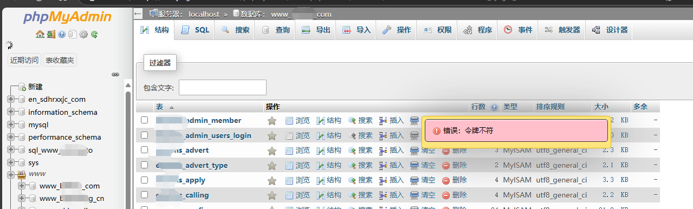This screenshot has height=209, width=693.
Task: Click 插入 link in s_apply row
Action: [x=397, y=180]
